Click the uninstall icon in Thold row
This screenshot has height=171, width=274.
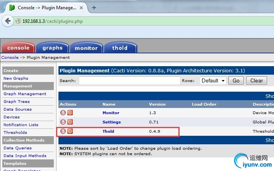coord(63,131)
